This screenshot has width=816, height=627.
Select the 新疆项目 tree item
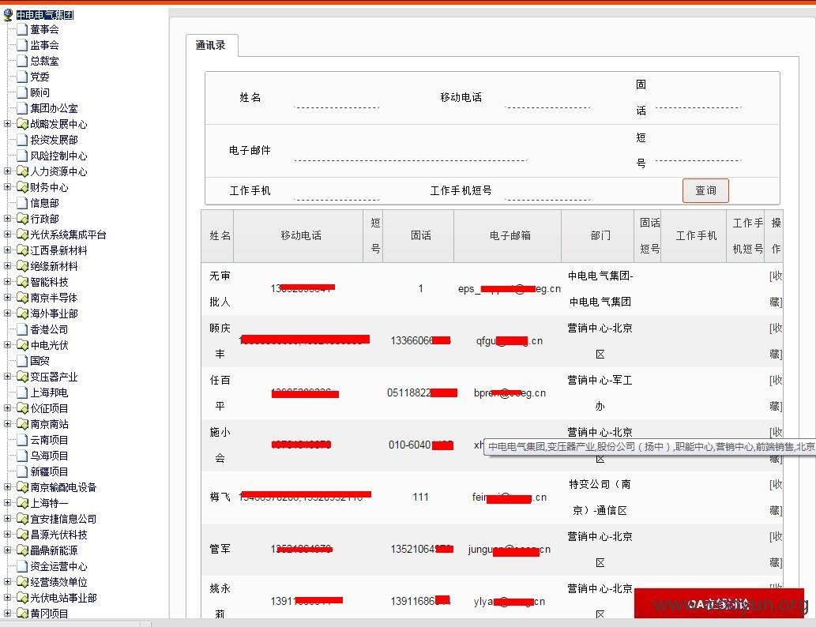coord(49,471)
